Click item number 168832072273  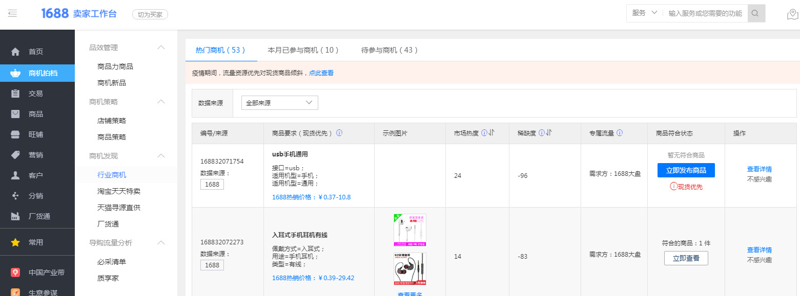pyautogui.click(x=222, y=242)
